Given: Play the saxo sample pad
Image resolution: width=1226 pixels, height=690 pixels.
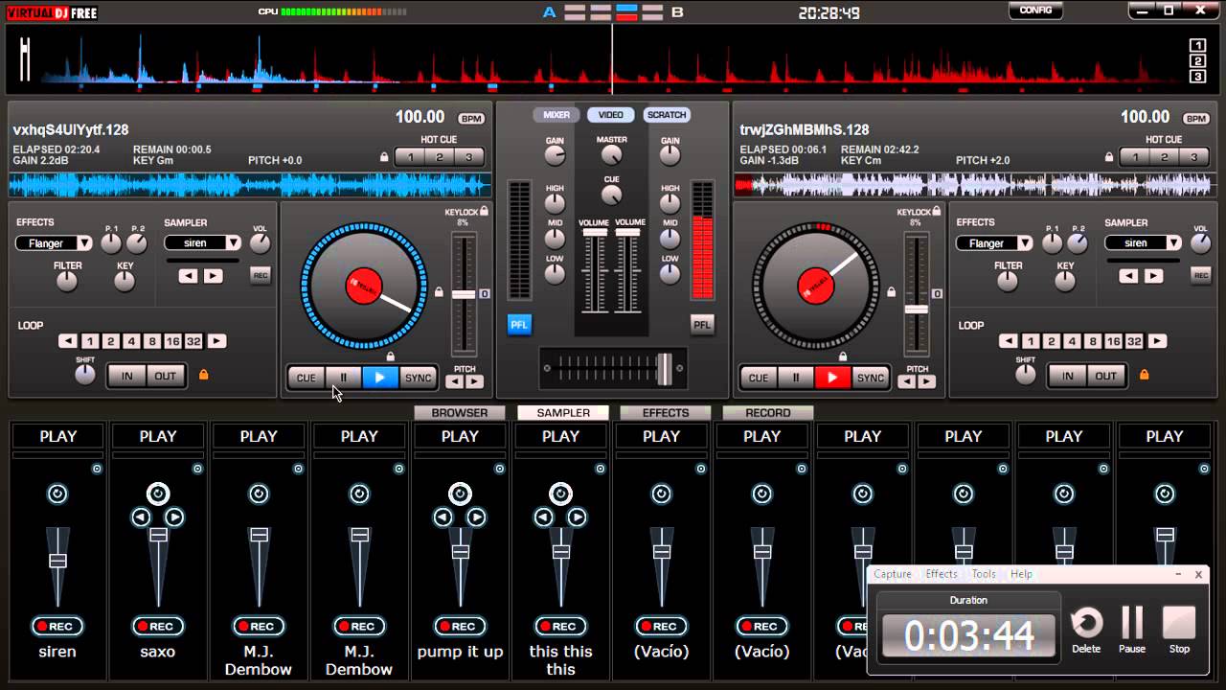Looking at the screenshot, I should pyautogui.click(x=158, y=436).
